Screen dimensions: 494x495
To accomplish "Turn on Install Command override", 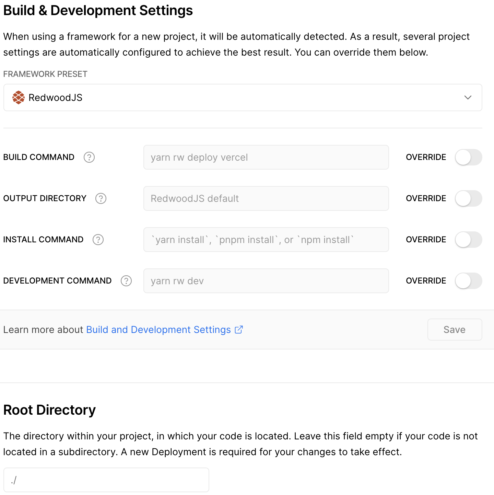I will pos(468,240).
